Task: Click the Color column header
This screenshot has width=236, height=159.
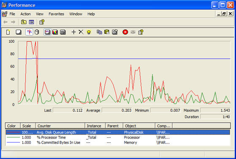Action: [13, 126]
